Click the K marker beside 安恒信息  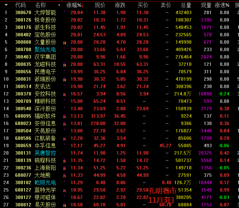click(65, 124)
